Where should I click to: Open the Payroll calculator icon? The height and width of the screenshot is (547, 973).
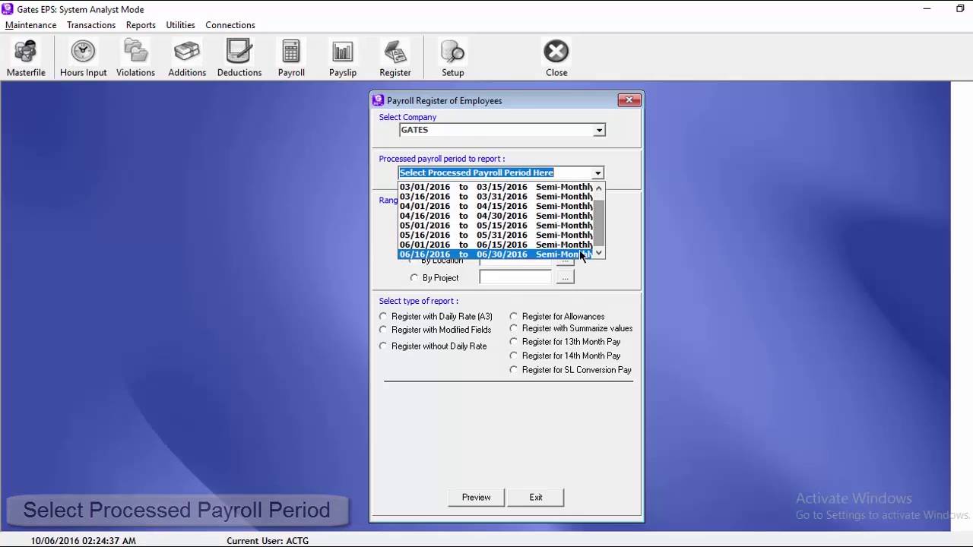tap(291, 58)
